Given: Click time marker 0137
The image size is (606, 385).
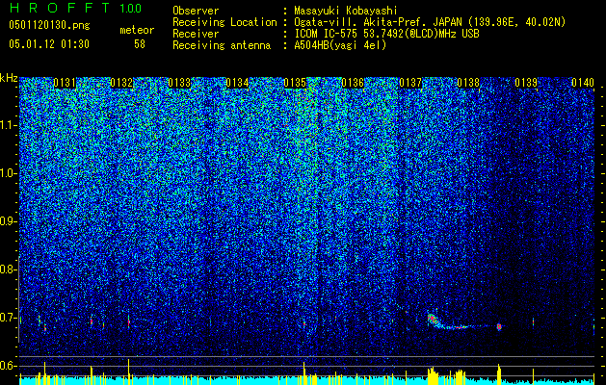Looking at the screenshot, I should (410, 83).
